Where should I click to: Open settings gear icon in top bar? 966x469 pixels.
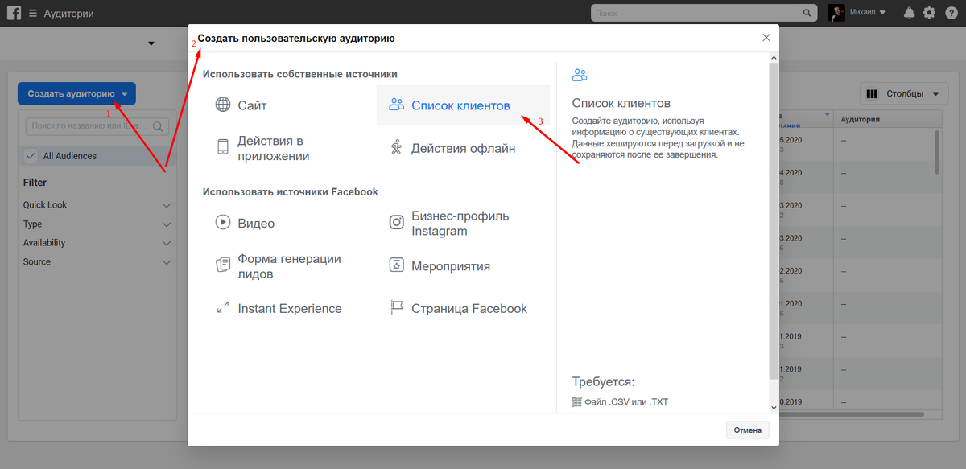coord(929,13)
